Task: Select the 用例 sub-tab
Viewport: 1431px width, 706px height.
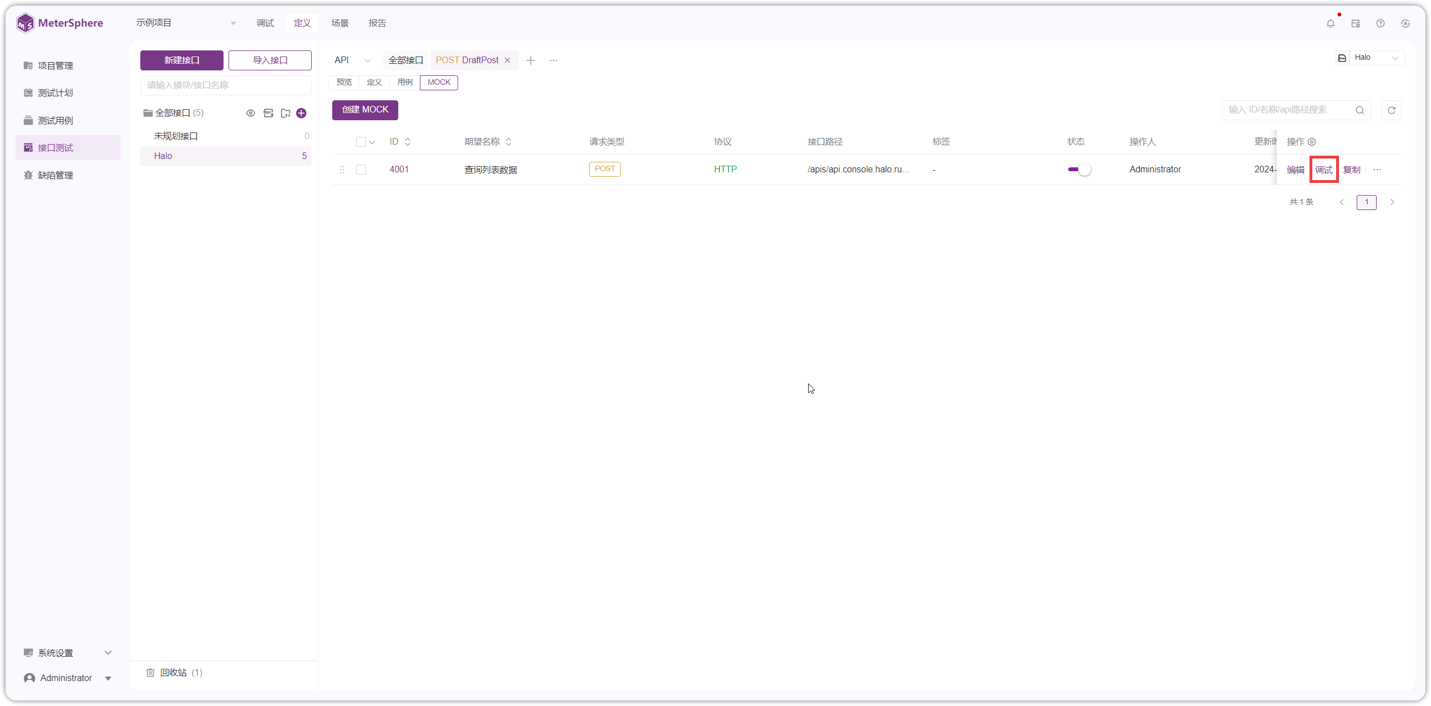Action: (405, 83)
